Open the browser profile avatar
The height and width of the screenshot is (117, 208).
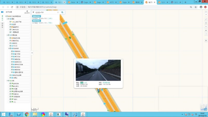point(201,7)
